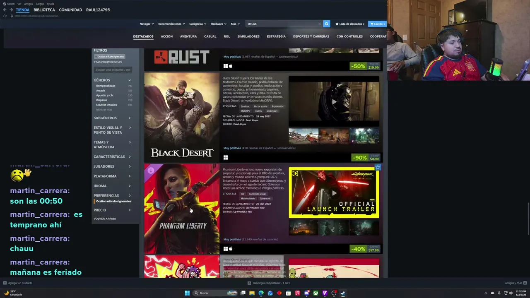The height and width of the screenshot is (298, 530).
Task: Open the Navegar dropdown menu
Action: tap(147, 24)
